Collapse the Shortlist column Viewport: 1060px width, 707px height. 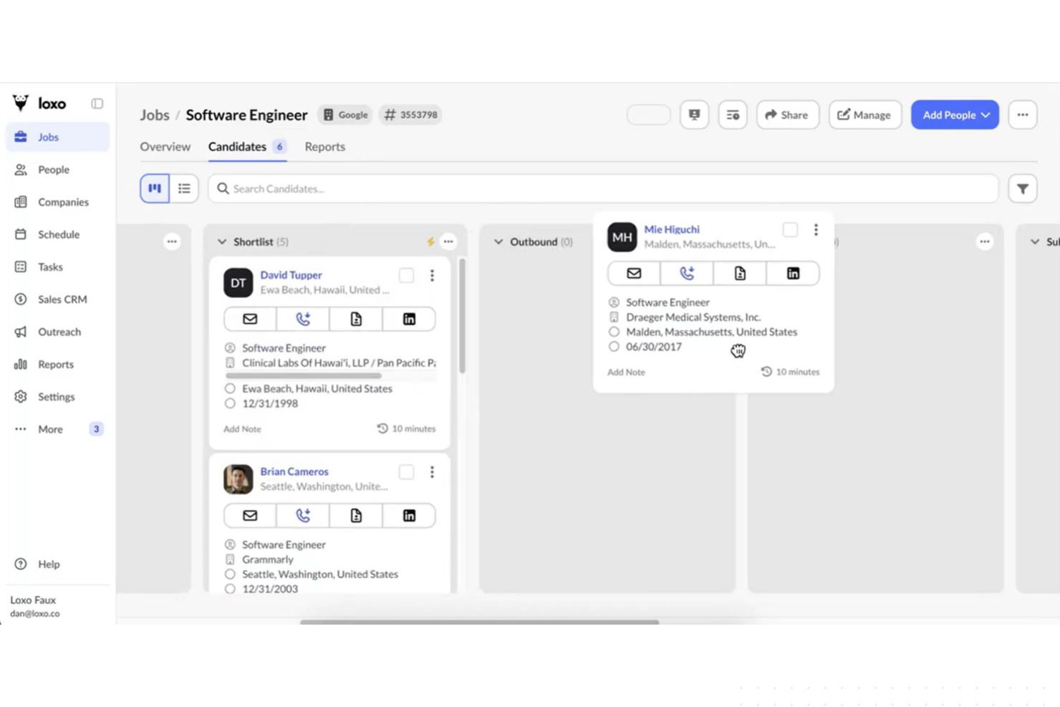pos(222,242)
